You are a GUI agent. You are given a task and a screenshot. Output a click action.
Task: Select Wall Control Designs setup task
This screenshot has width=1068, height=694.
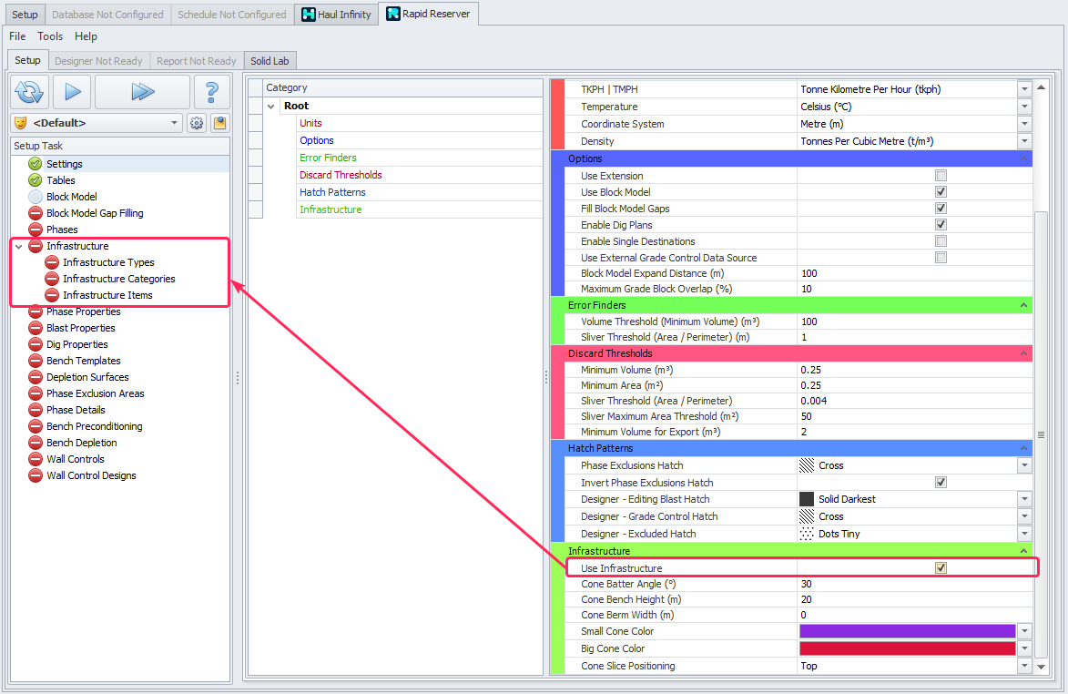91,475
